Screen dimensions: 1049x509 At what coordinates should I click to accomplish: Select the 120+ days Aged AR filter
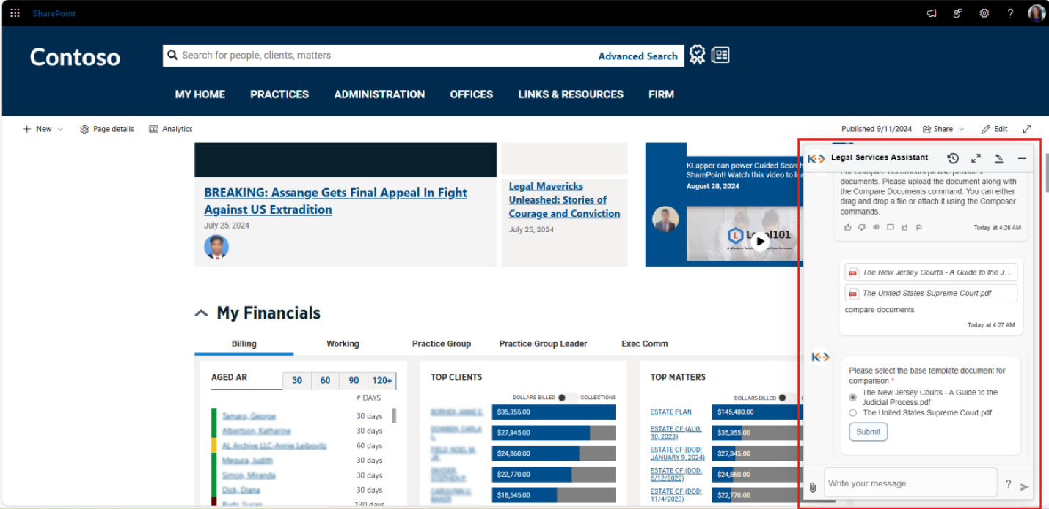pos(382,380)
